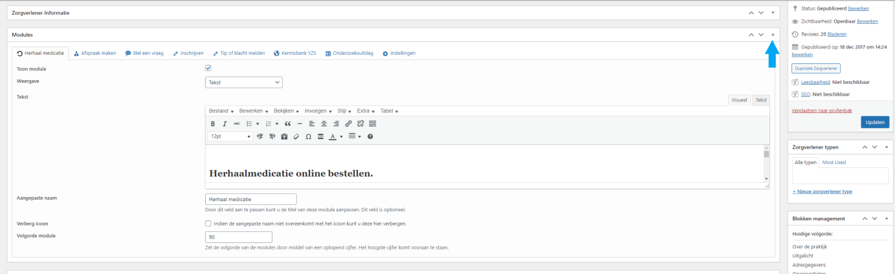Click the + Nieuw zorgverlener type link
The width and height of the screenshot is (895, 274).
(823, 191)
